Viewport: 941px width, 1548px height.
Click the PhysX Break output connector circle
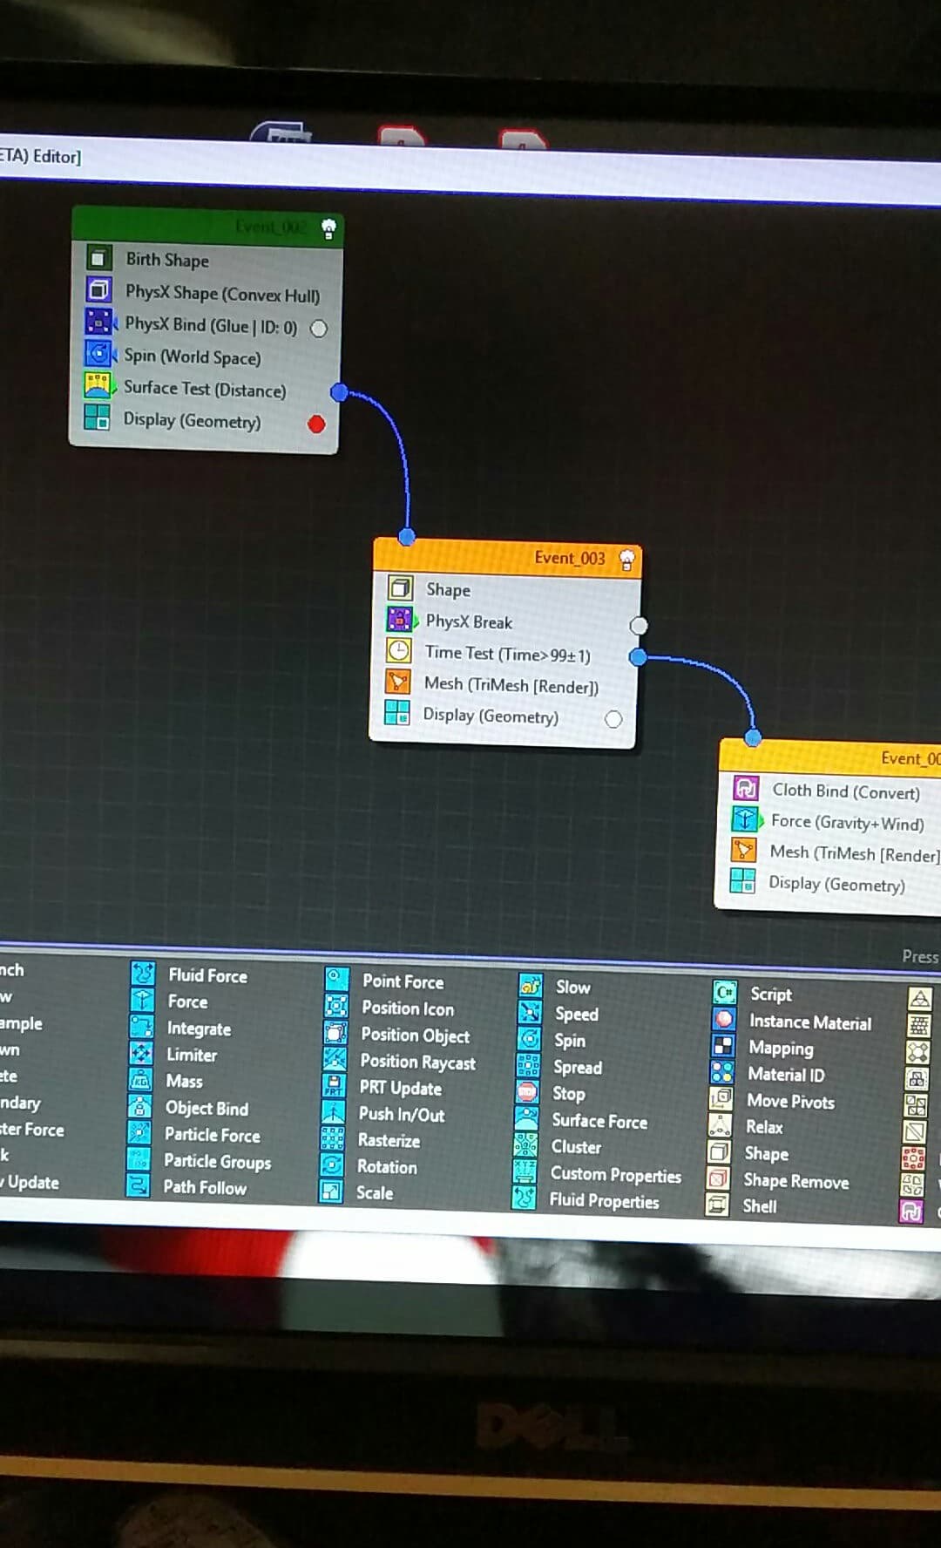[639, 626]
